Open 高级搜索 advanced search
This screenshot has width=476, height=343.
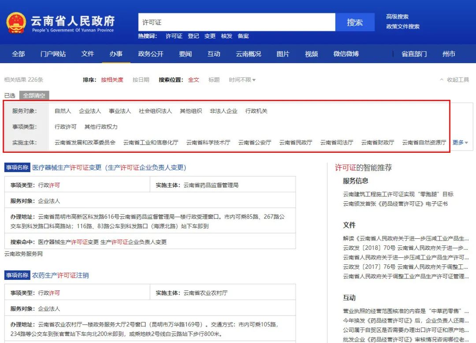397,17
